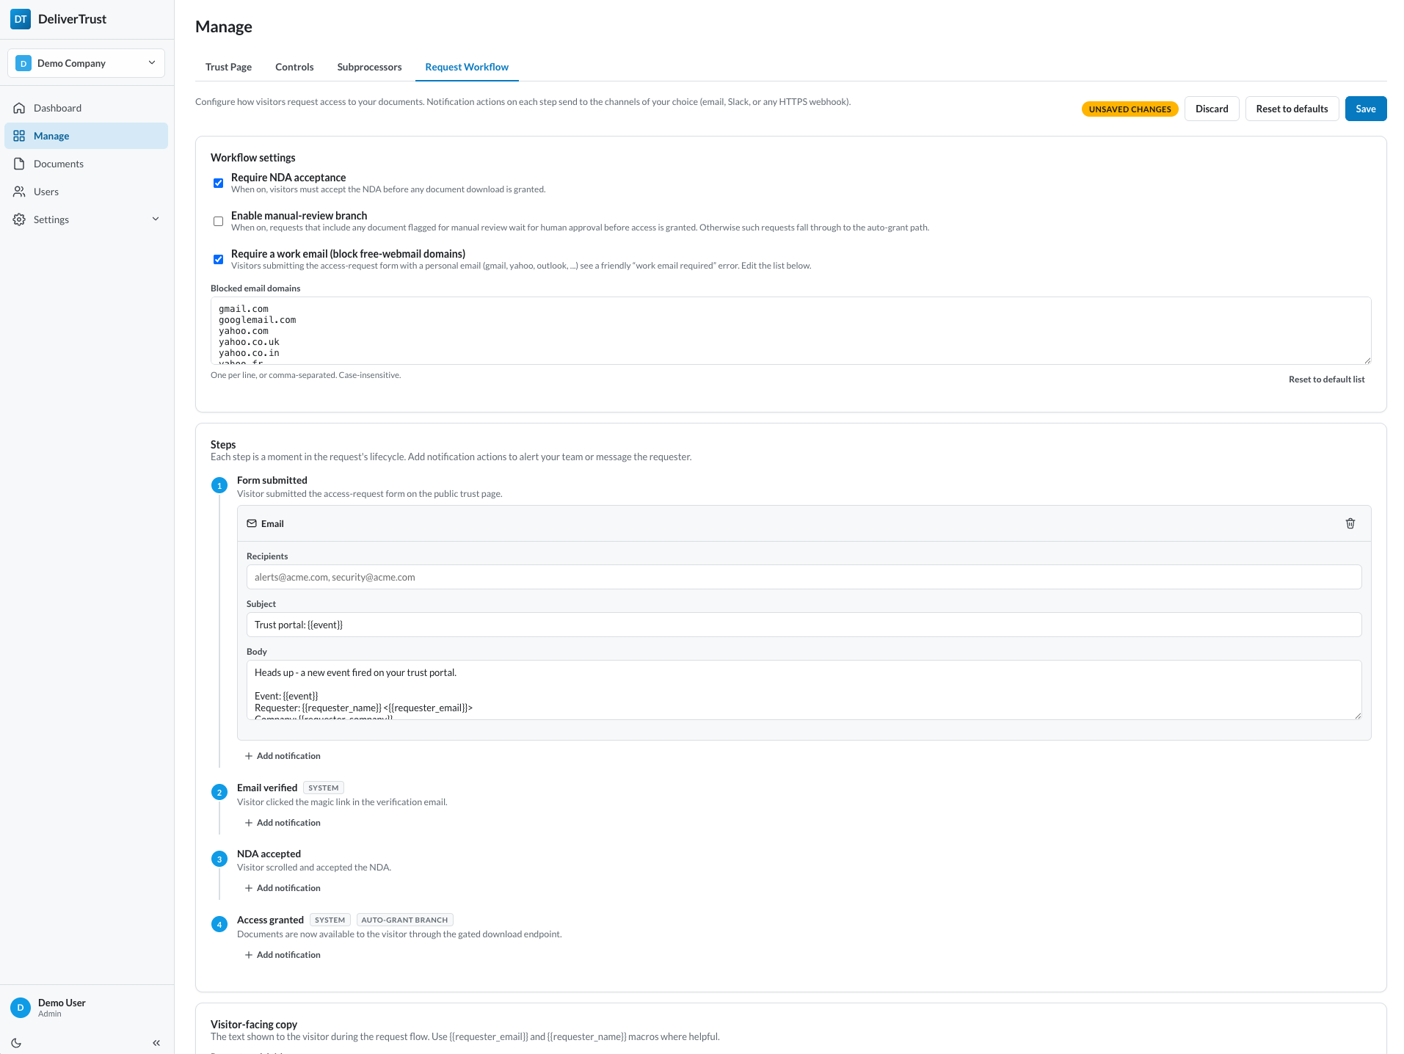Click the email Body textarea

pos(804,690)
